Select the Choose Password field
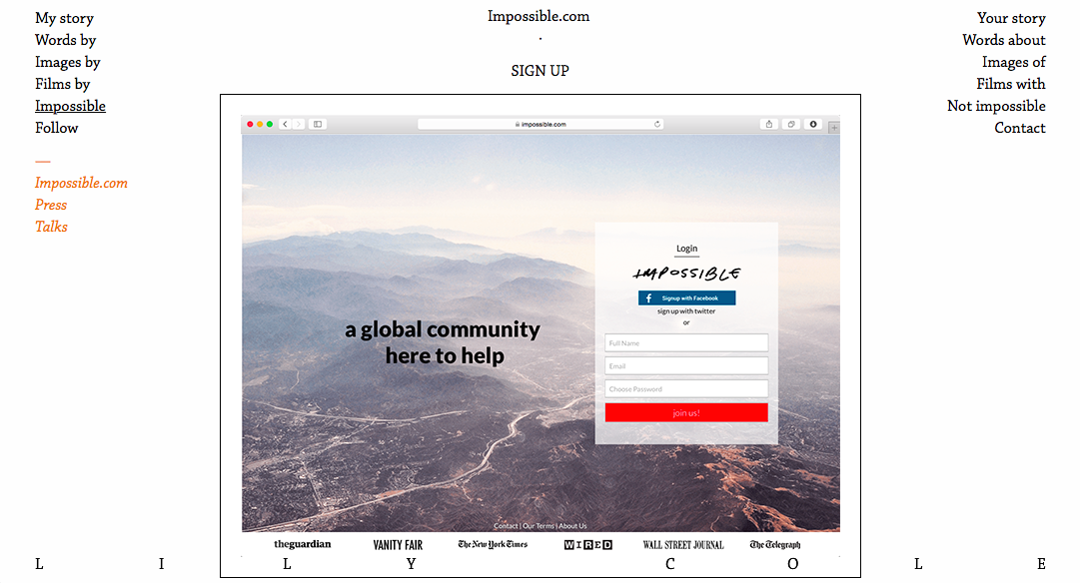This screenshot has height=583, width=1080. pyautogui.click(x=686, y=389)
